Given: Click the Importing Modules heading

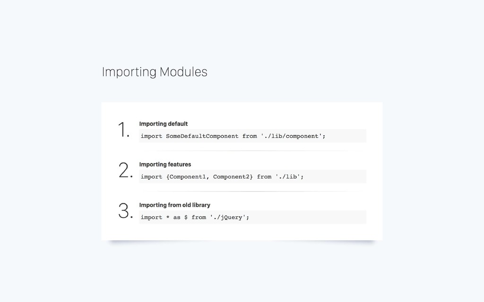Looking at the screenshot, I should pyautogui.click(x=155, y=72).
